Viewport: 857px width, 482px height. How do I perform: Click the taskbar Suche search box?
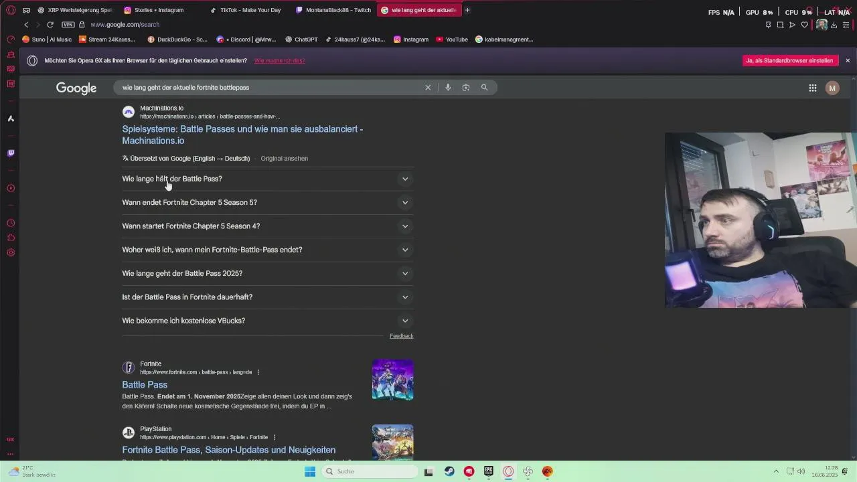click(x=369, y=471)
